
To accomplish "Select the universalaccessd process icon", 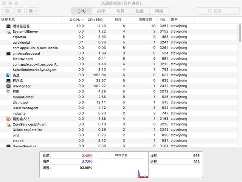I will (x=8, y=53).
